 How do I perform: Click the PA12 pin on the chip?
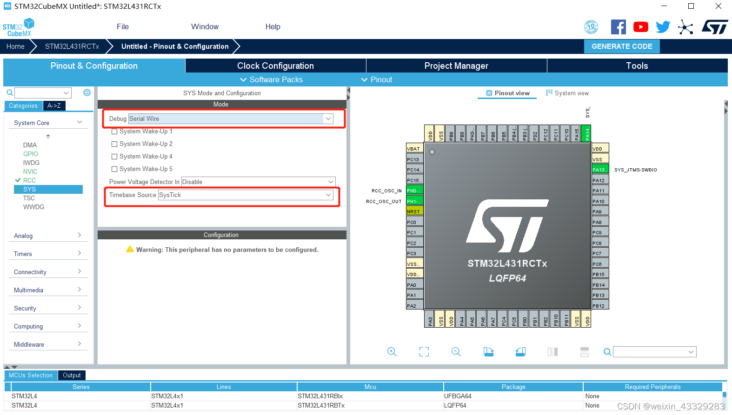pos(600,180)
